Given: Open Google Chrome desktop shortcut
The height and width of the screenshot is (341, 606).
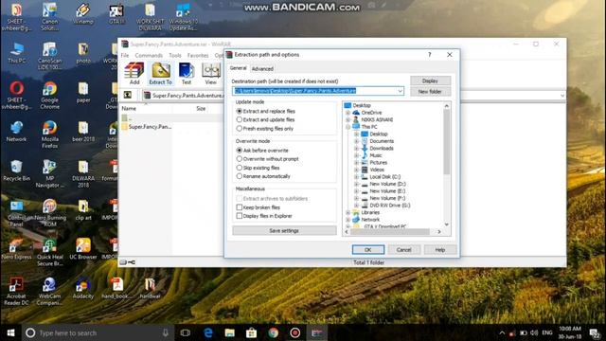Looking at the screenshot, I should [x=50, y=96].
